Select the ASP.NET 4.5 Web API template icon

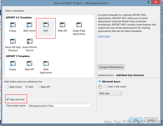pyautogui.click(x=62, y=25)
